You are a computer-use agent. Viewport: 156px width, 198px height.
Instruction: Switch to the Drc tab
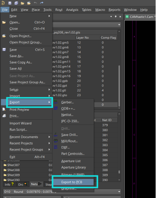(23, 184)
